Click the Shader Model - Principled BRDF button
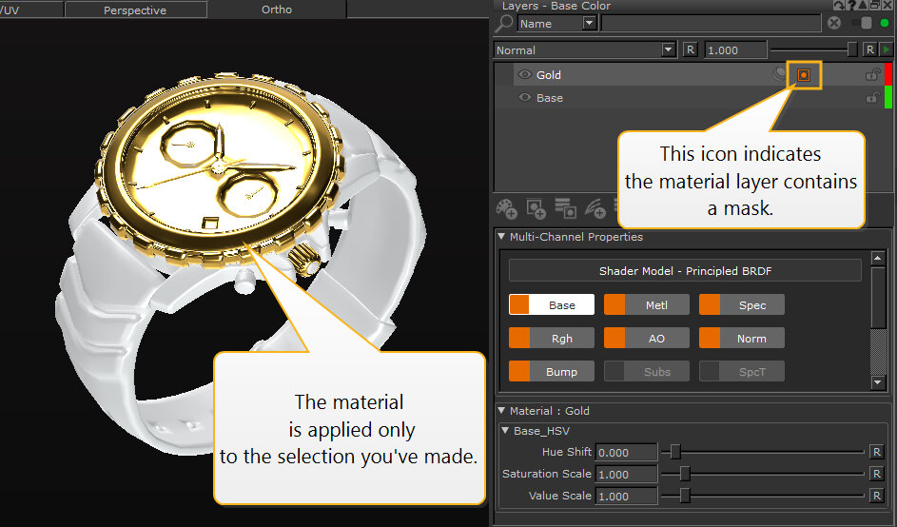 click(685, 271)
